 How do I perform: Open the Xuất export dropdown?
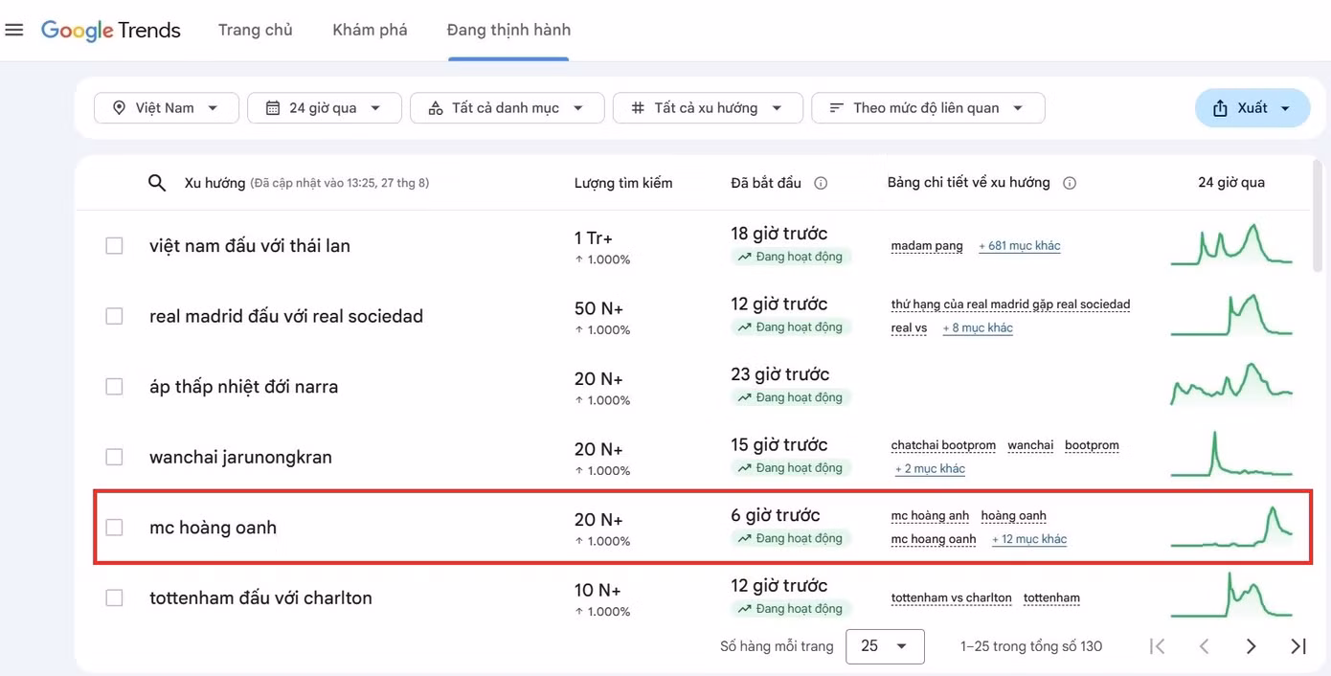click(1252, 108)
